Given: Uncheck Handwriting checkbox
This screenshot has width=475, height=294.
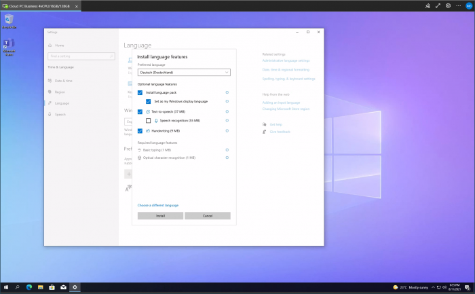Looking at the screenshot, I should 140,131.
